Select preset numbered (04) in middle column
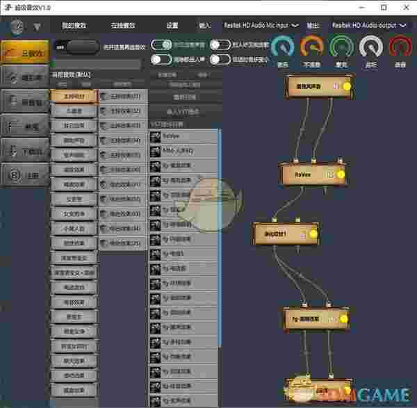This screenshot has height=408, width=417. pyautogui.click(x=123, y=140)
